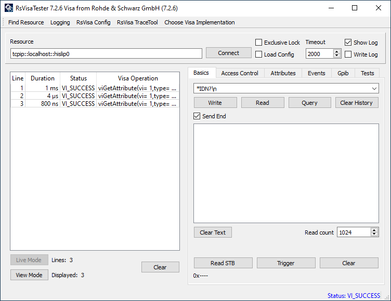Click the Read STB button

(223, 263)
